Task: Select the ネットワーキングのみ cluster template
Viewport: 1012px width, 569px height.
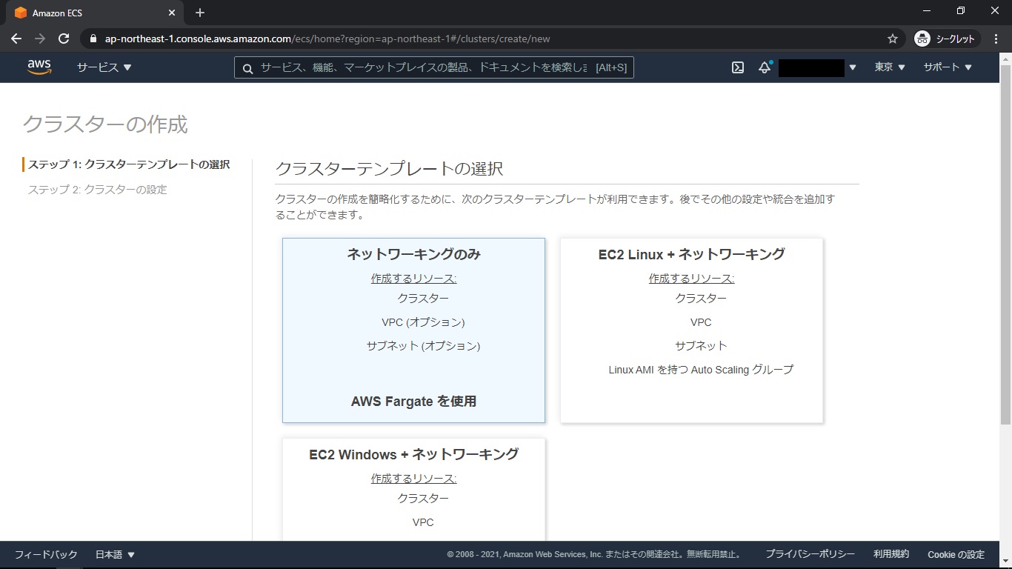Action: [413, 330]
